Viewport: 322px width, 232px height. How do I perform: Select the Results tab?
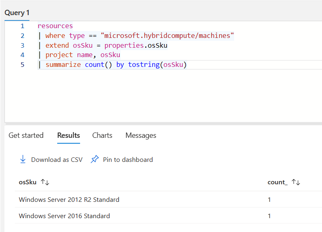click(68, 135)
